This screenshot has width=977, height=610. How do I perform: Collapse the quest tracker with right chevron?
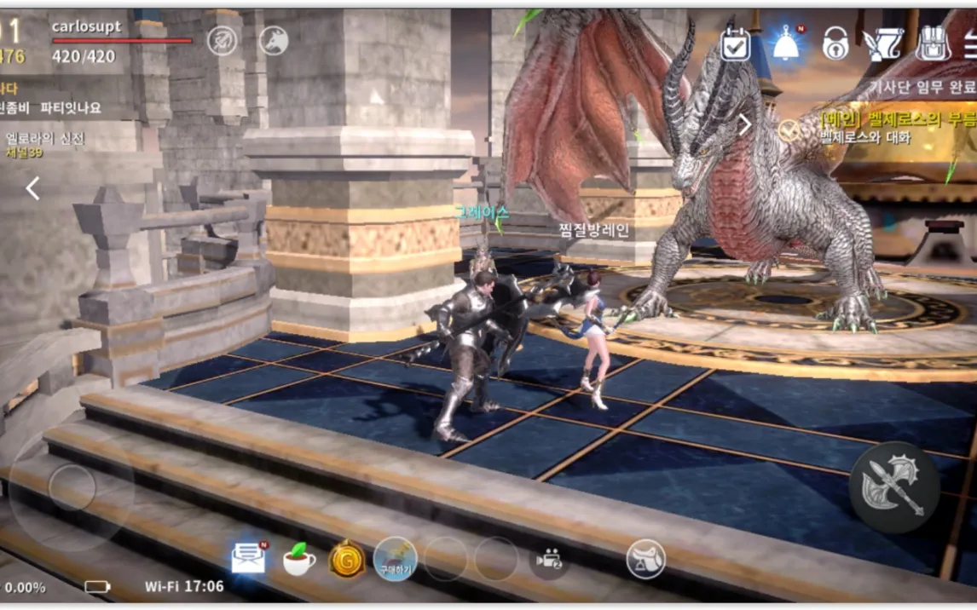pyautogui.click(x=744, y=125)
